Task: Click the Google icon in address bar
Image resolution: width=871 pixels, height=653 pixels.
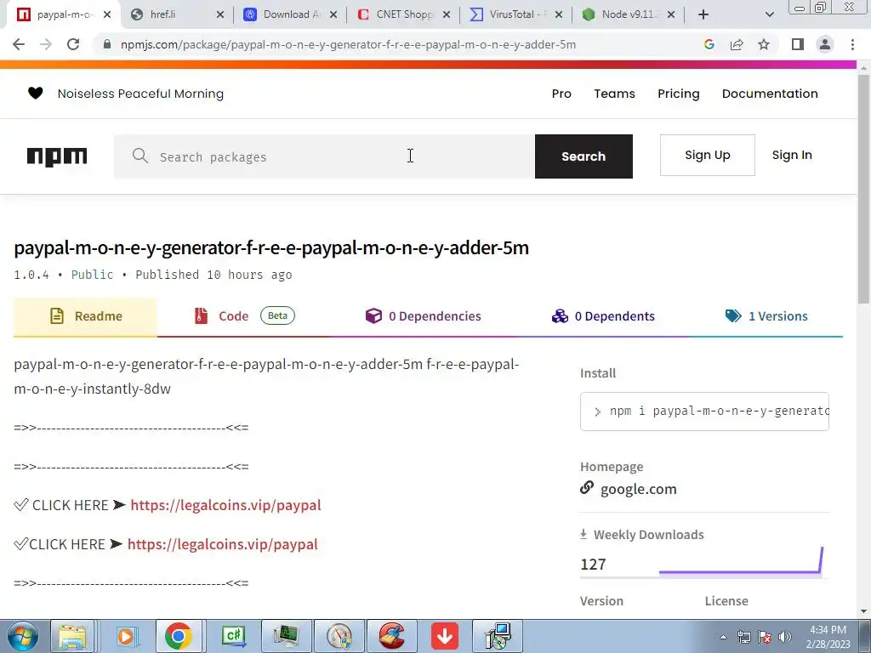Action: [x=709, y=44]
